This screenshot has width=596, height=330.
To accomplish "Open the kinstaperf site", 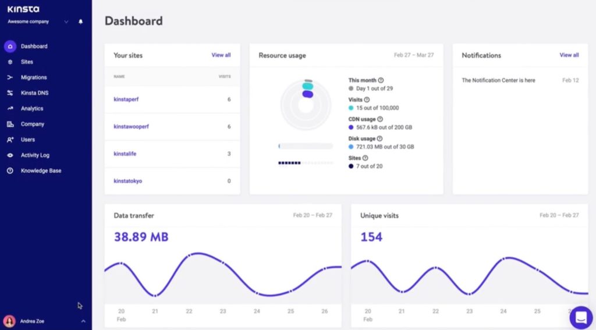I will click(126, 99).
